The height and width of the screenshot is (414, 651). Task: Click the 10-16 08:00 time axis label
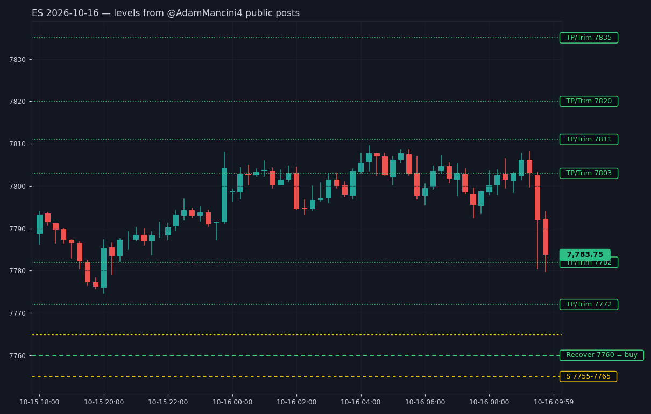point(489,402)
